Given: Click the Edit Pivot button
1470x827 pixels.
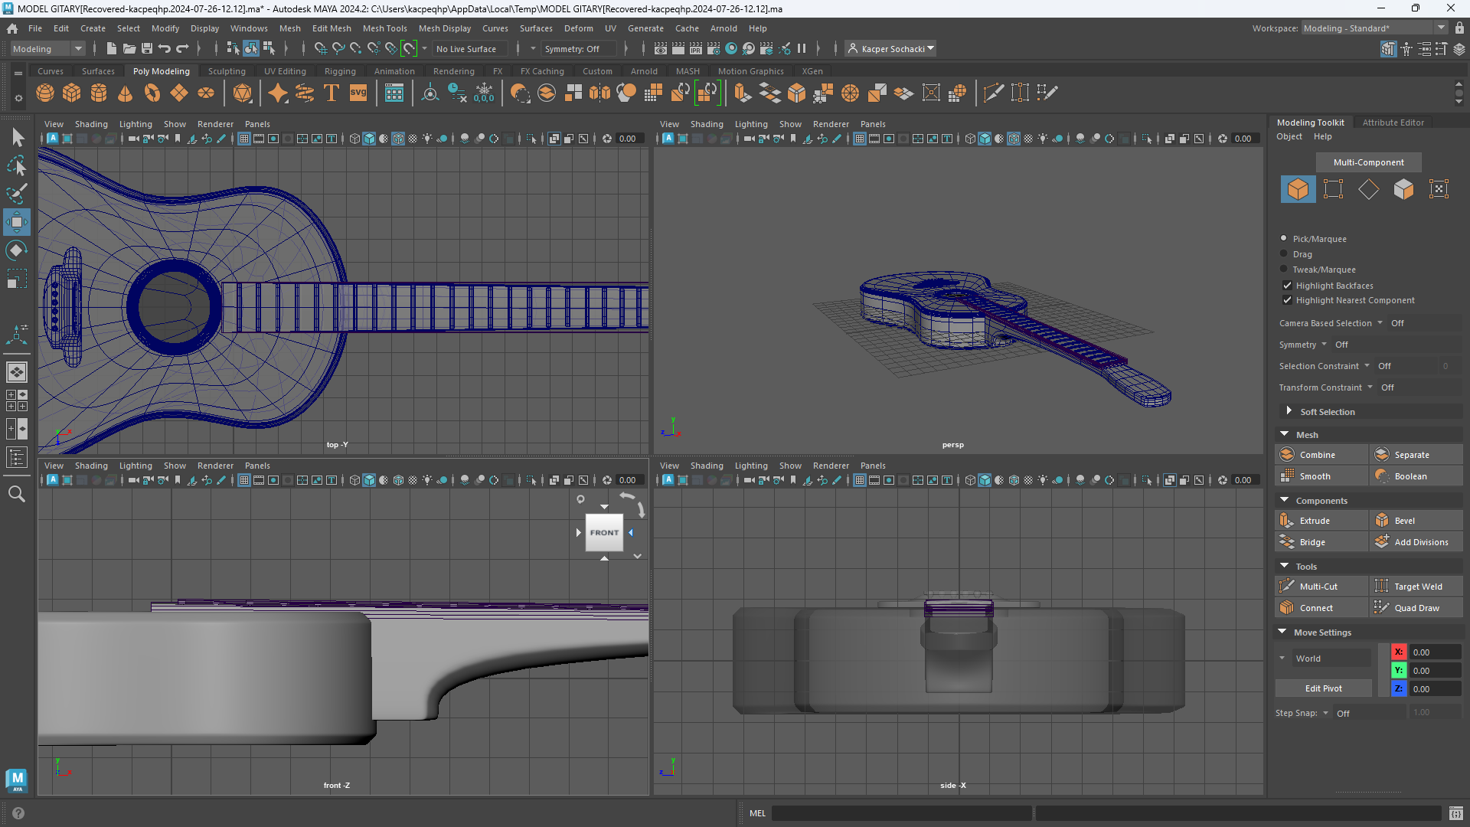Looking at the screenshot, I should pyautogui.click(x=1323, y=688).
